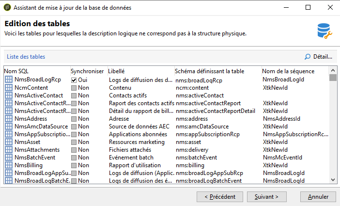Click the scrollbar up arrow
The image size is (340, 206).
pyautogui.click(x=333, y=70)
